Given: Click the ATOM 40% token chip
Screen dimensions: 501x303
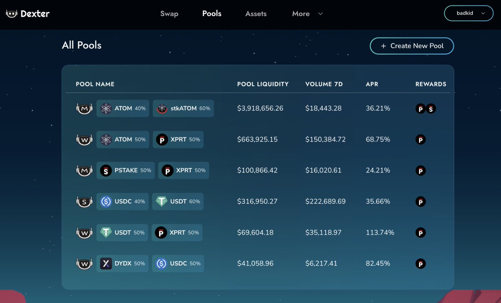Looking at the screenshot, I should coord(123,108).
